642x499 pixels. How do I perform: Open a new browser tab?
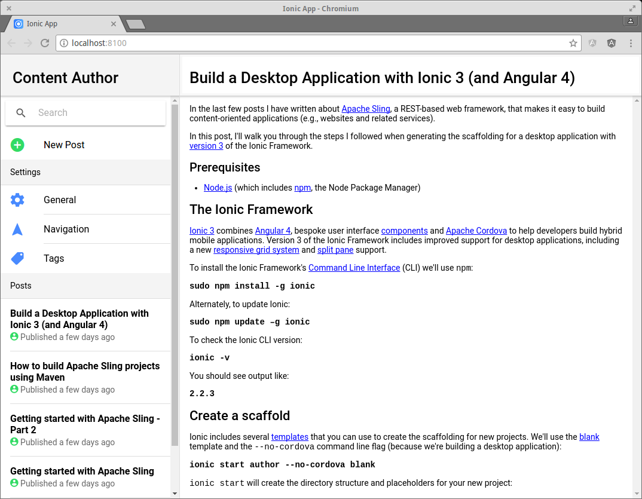click(136, 25)
